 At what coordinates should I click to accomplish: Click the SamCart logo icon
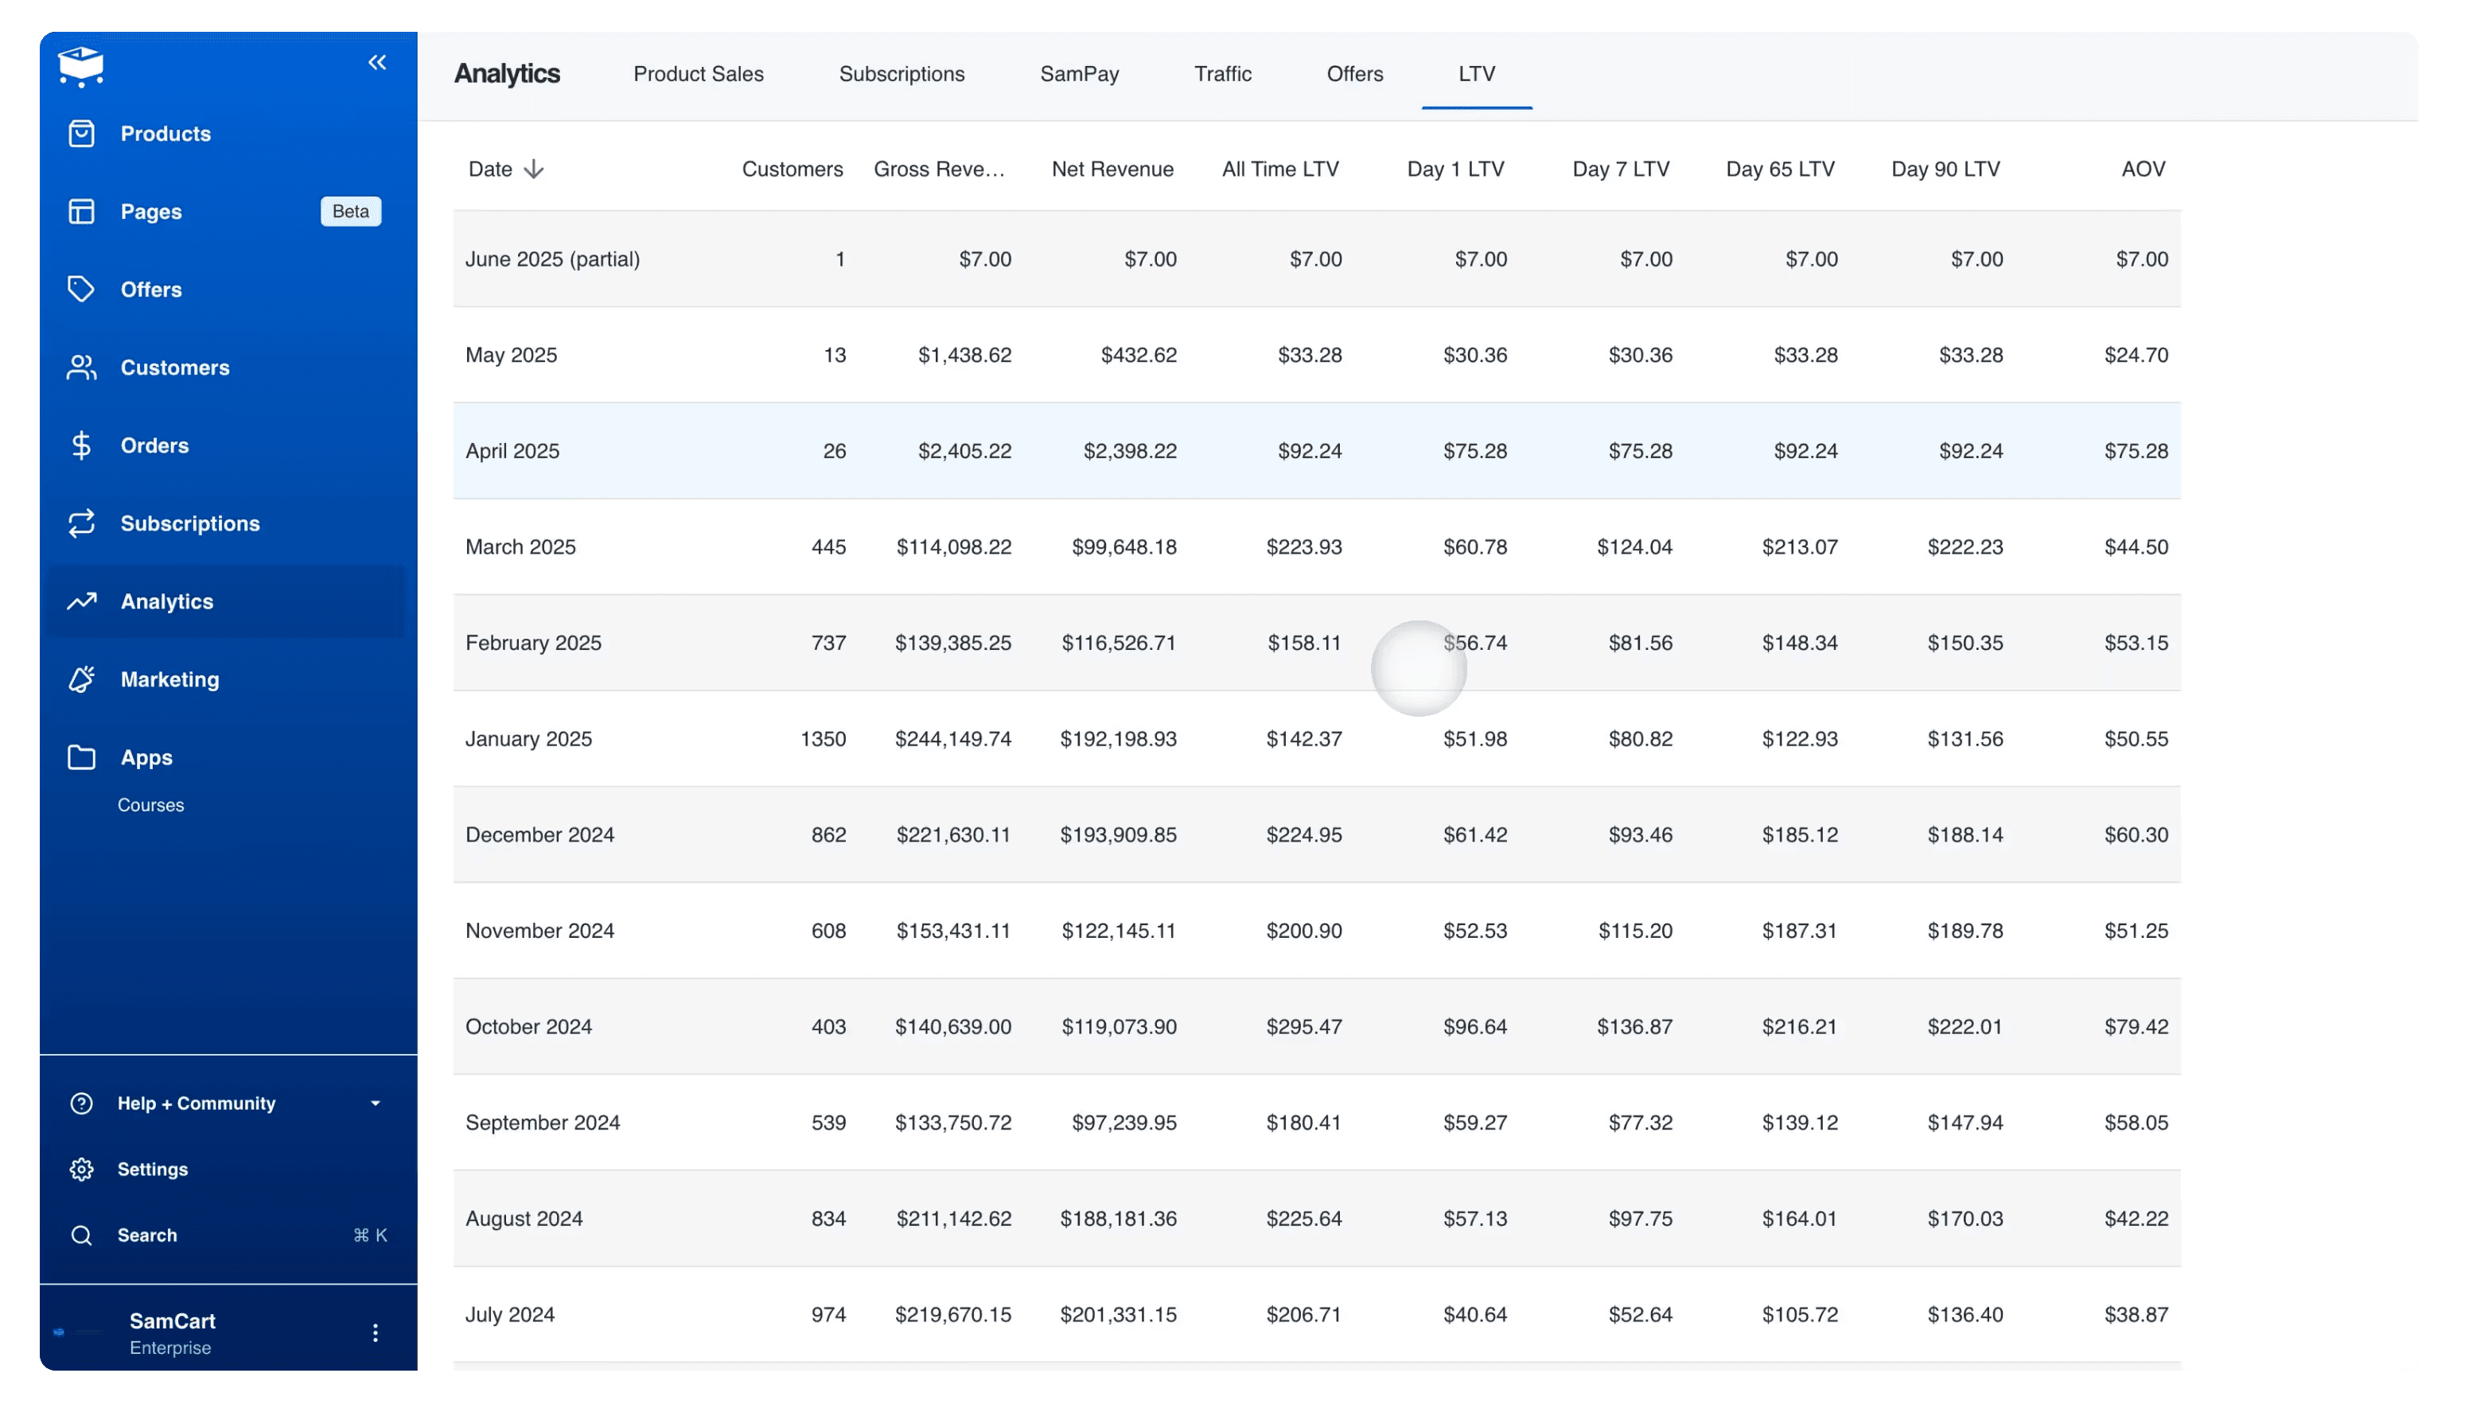81,66
